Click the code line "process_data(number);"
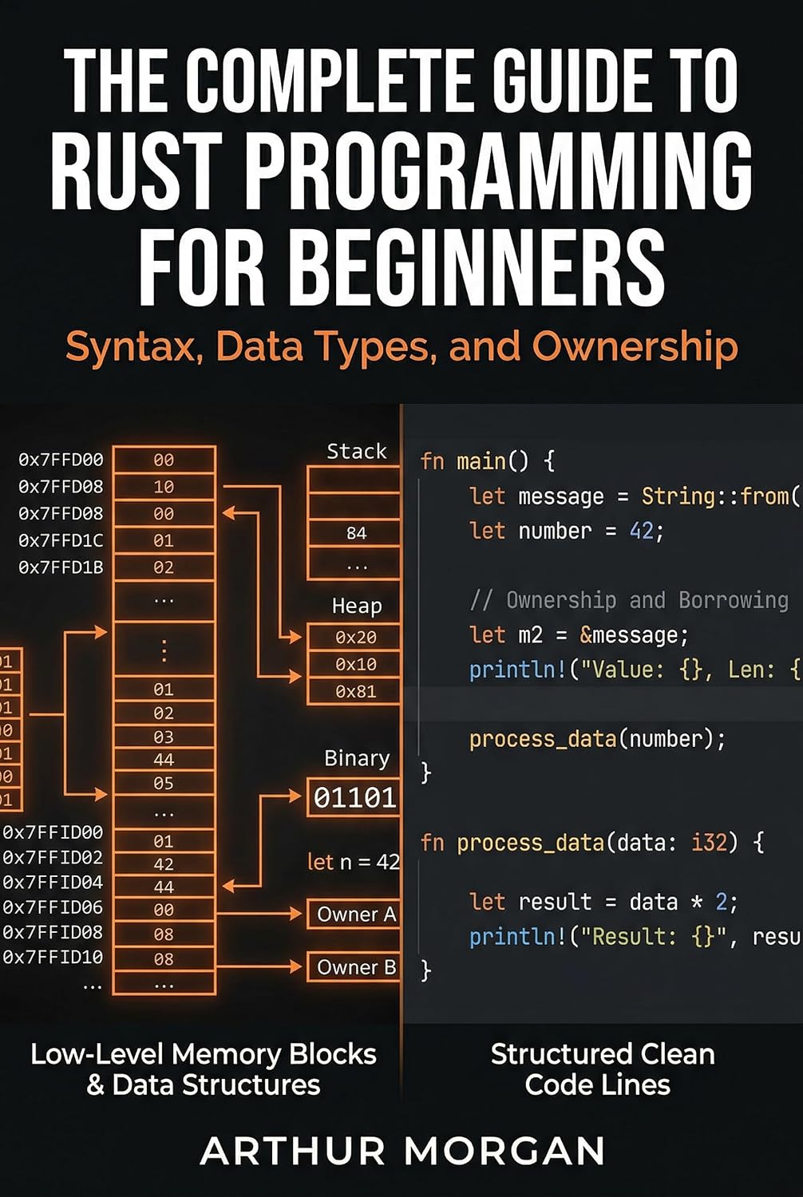 (x=597, y=739)
